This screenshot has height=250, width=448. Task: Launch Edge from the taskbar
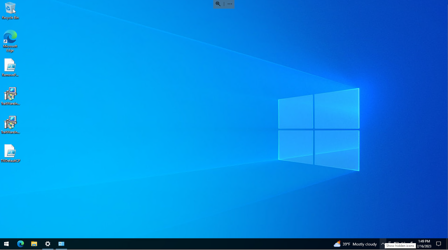point(20,244)
